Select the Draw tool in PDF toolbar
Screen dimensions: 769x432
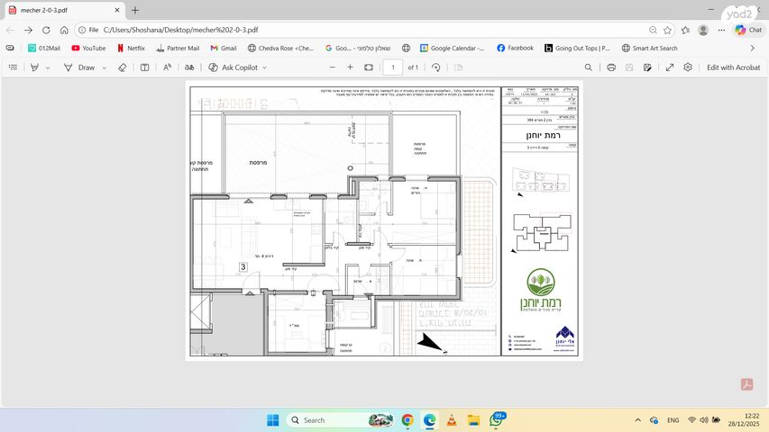(x=79, y=67)
